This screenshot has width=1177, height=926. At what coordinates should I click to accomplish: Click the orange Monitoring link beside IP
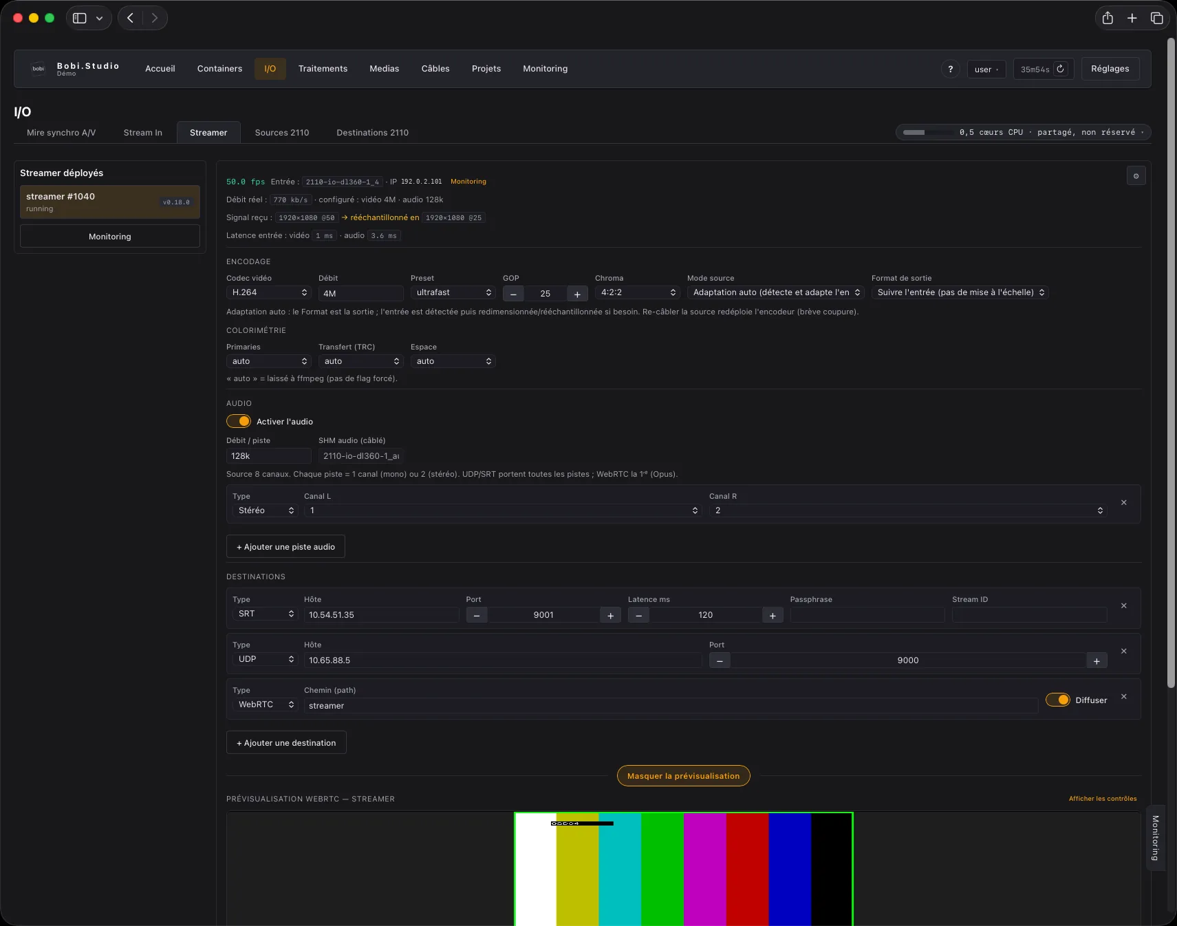(468, 182)
